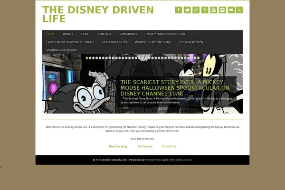Image resolution: width=285 pixels, height=190 pixels.
Task: Open the WordPress footer link
Action: click(x=154, y=160)
